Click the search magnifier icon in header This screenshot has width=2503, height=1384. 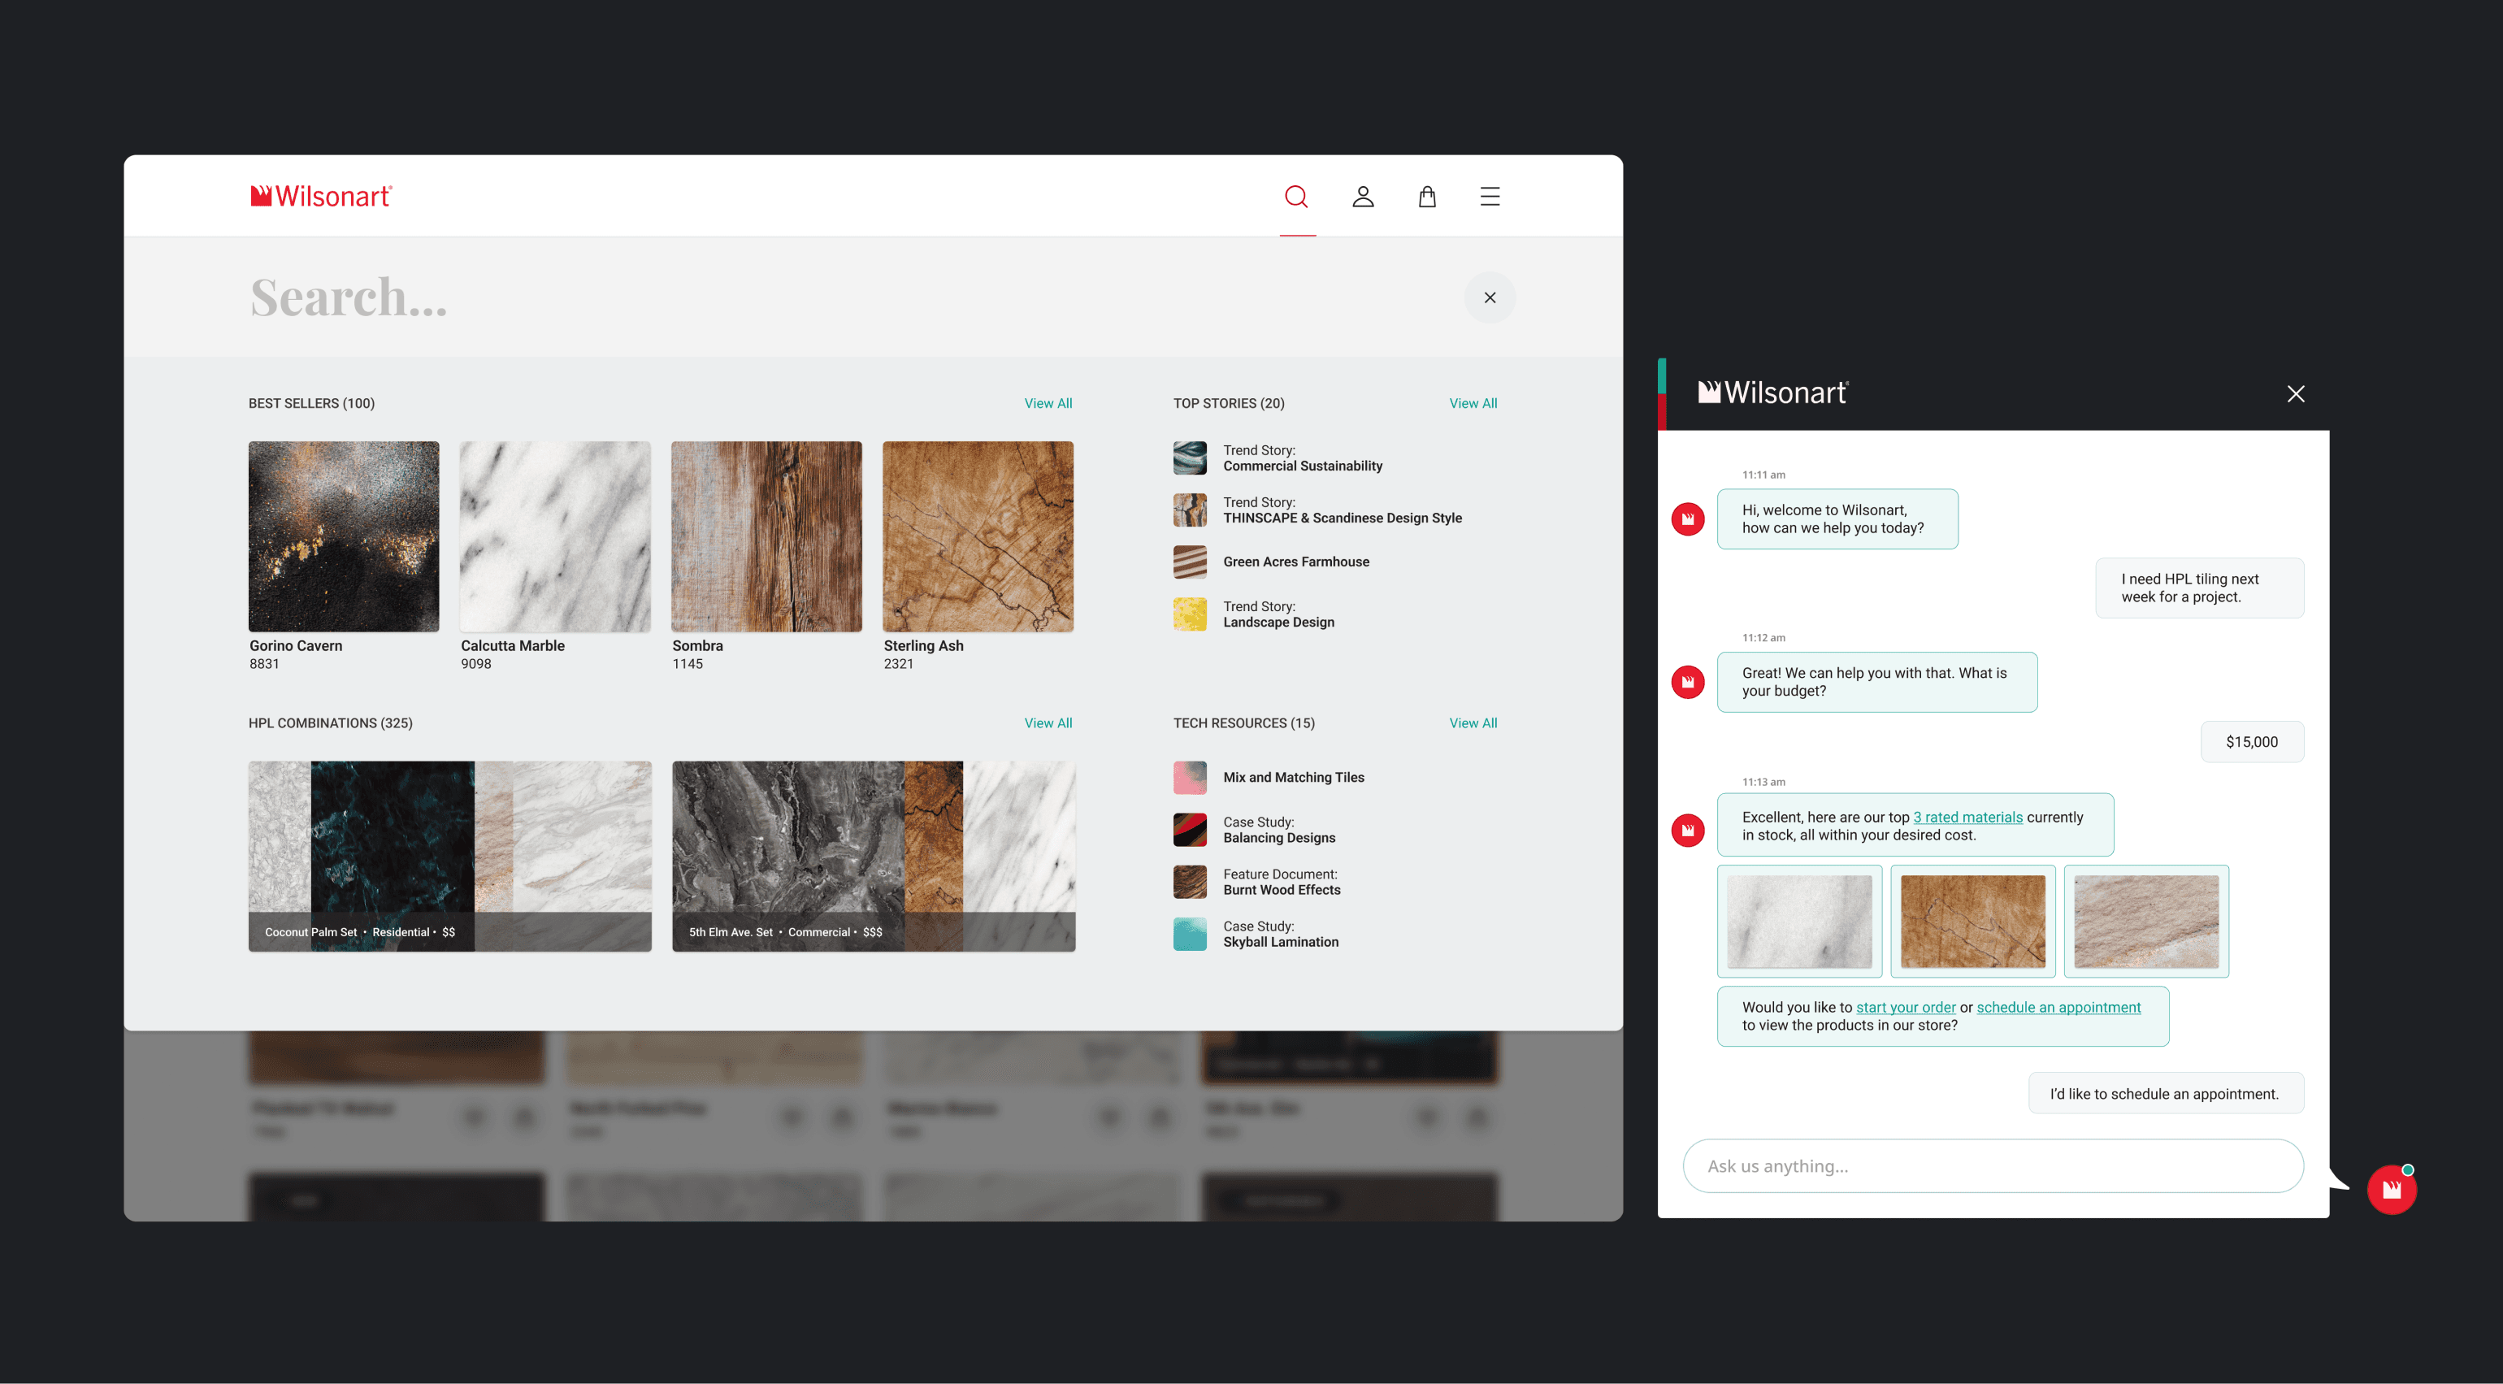[x=1296, y=197]
